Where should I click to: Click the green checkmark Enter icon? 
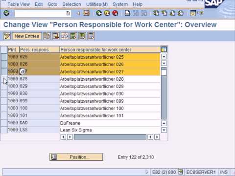6,13
